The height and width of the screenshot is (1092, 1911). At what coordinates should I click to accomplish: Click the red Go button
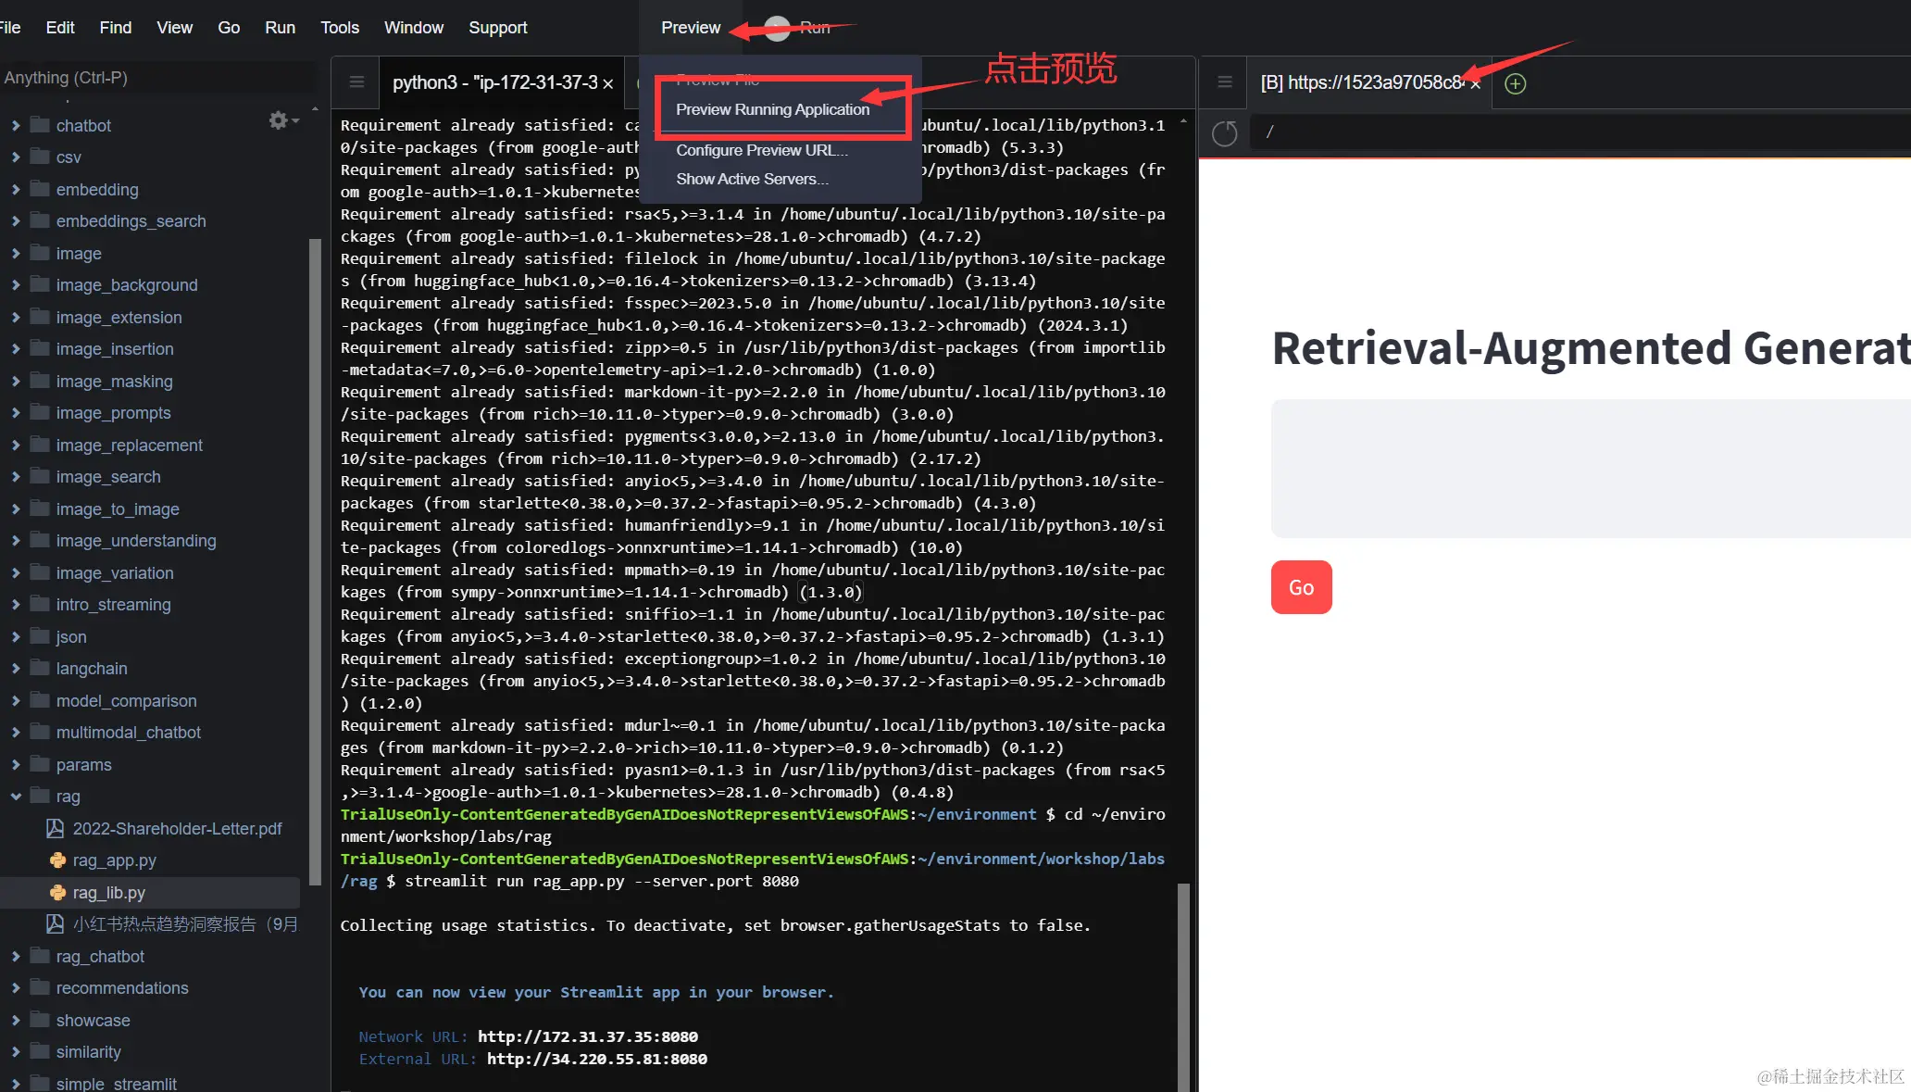tap(1301, 587)
